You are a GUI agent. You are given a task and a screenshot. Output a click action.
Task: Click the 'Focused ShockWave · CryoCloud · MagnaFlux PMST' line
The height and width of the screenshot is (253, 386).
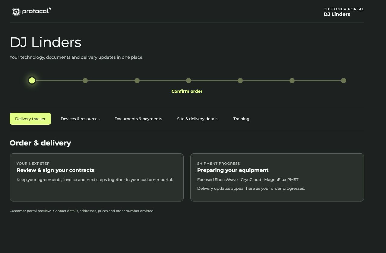coord(248,180)
